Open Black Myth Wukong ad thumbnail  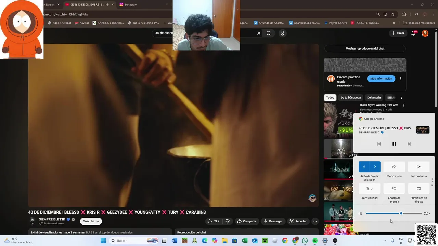point(338,120)
